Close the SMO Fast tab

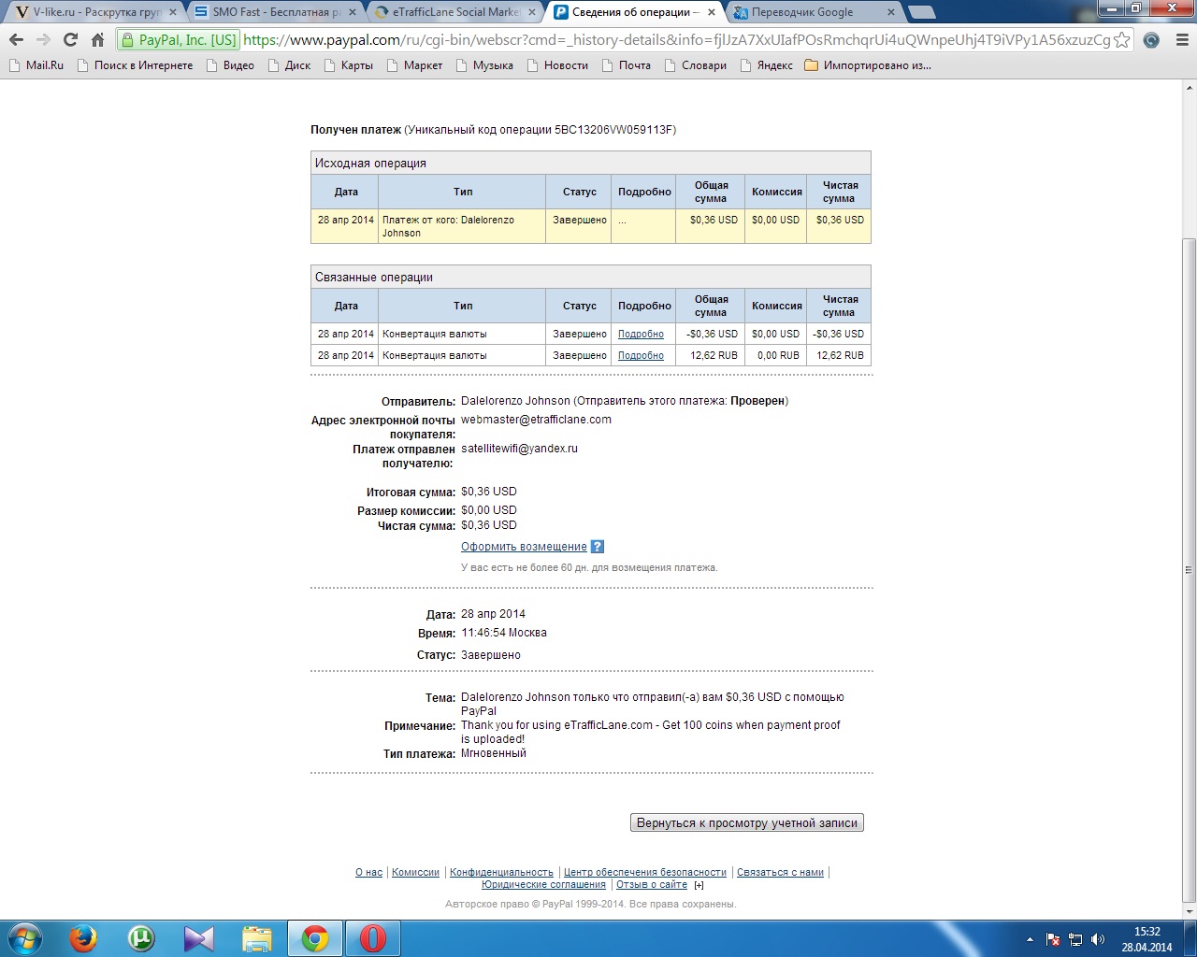[352, 12]
